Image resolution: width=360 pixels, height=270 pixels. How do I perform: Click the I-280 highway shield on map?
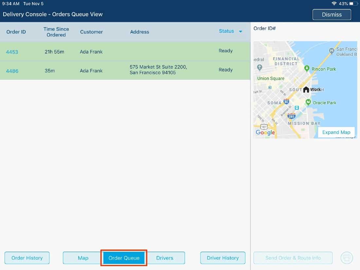(291, 116)
